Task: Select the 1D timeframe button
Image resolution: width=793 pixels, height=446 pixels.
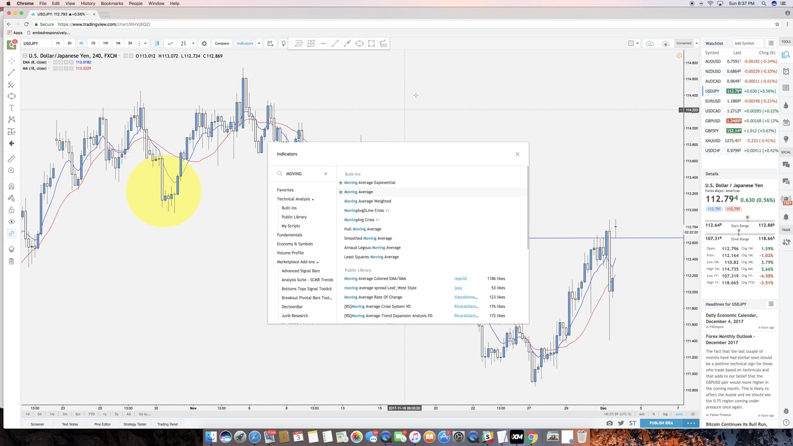Action: tap(93, 43)
